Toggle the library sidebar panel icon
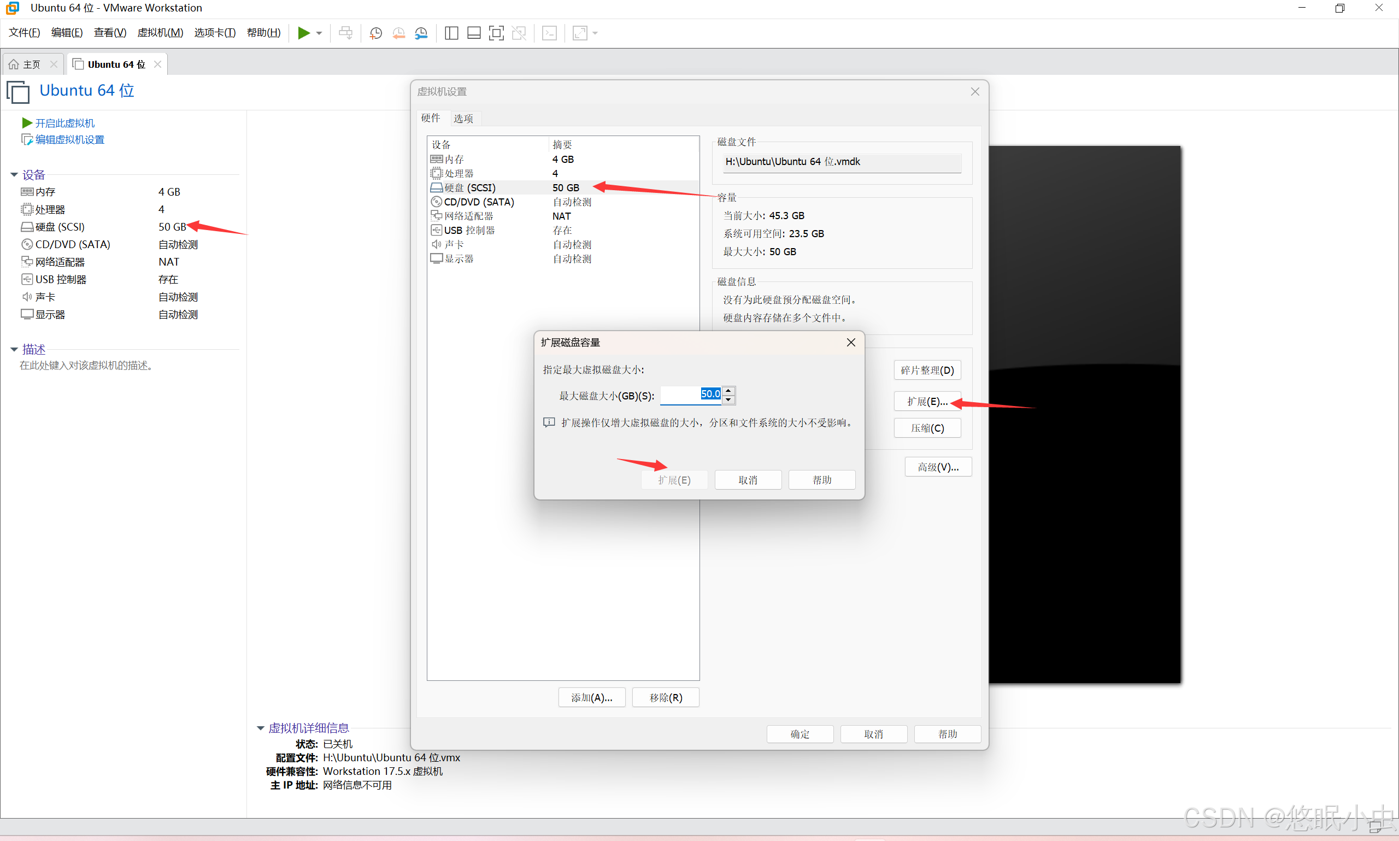 [451, 33]
